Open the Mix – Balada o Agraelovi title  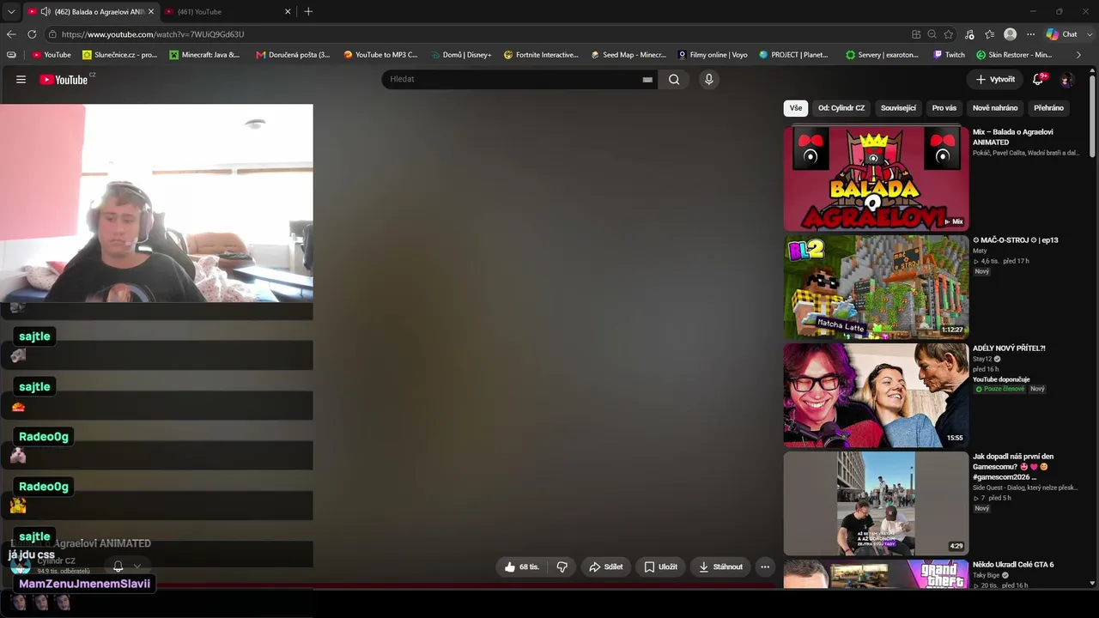tap(1013, 137)
